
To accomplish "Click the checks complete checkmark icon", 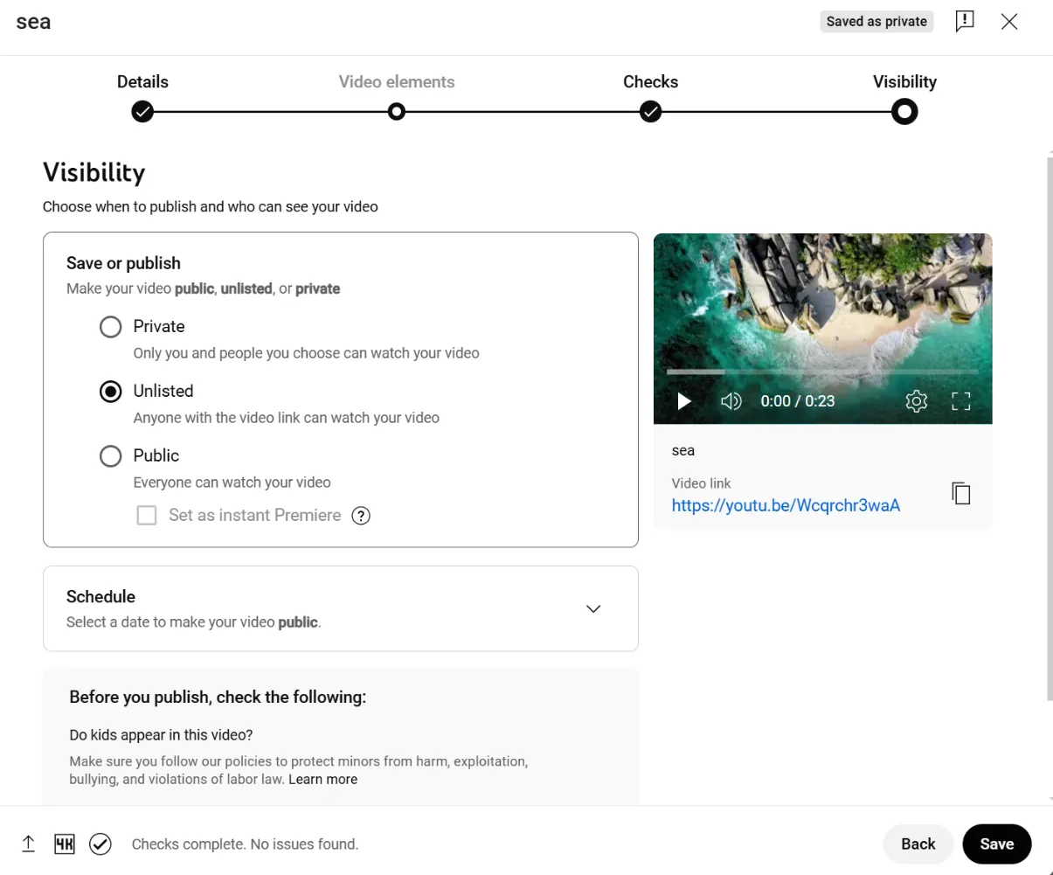I will 100,844.
